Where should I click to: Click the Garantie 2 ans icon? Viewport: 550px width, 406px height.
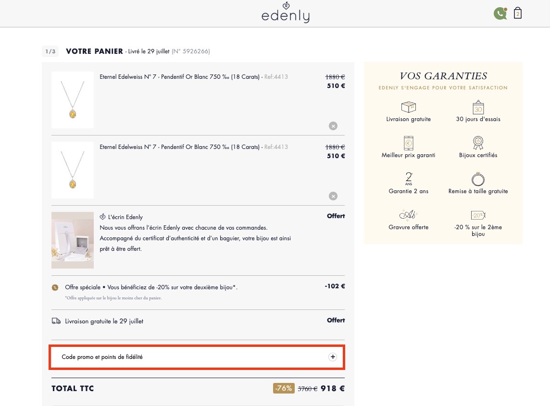[409, 178]
